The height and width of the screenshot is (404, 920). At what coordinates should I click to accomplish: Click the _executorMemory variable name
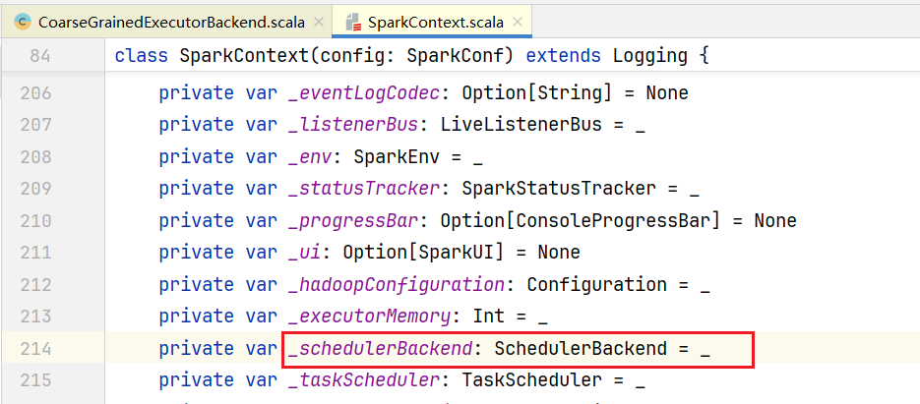tap(370, 317)
